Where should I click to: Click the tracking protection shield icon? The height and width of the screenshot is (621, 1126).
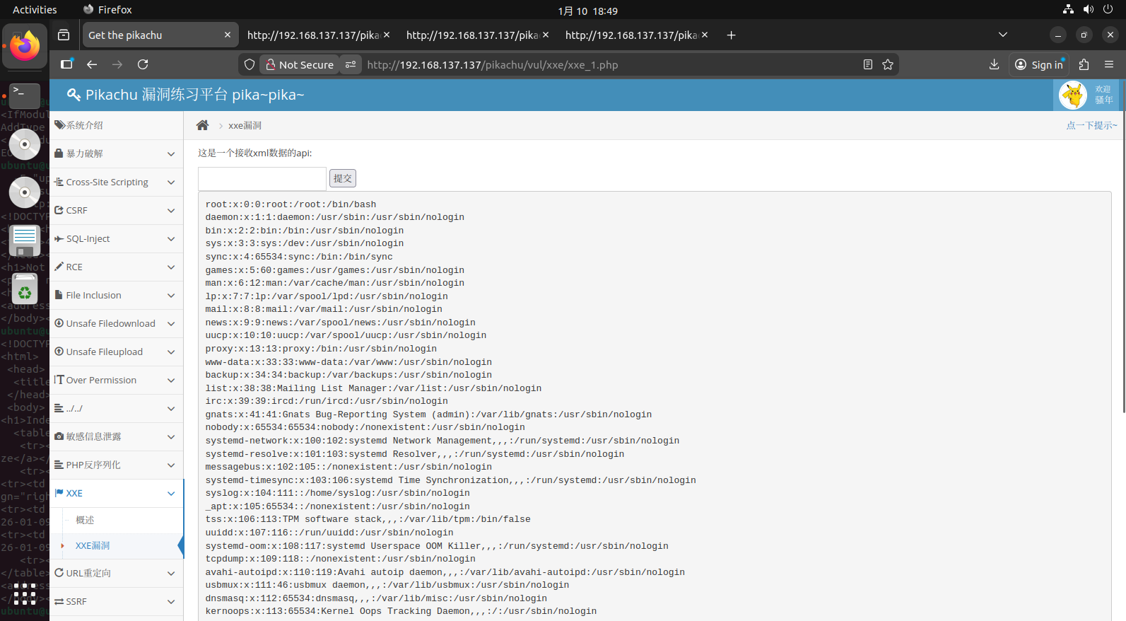tap(249, 64)
